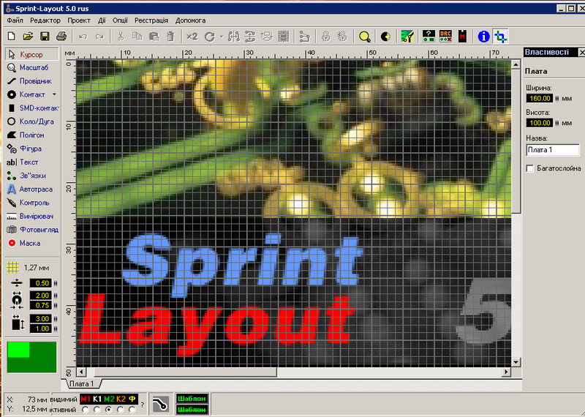Print the board using printer icon

[x=61, y=36]
